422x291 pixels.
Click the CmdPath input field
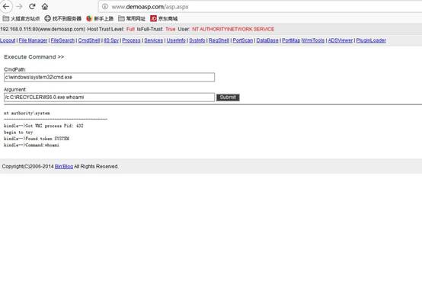pos(109,77)
